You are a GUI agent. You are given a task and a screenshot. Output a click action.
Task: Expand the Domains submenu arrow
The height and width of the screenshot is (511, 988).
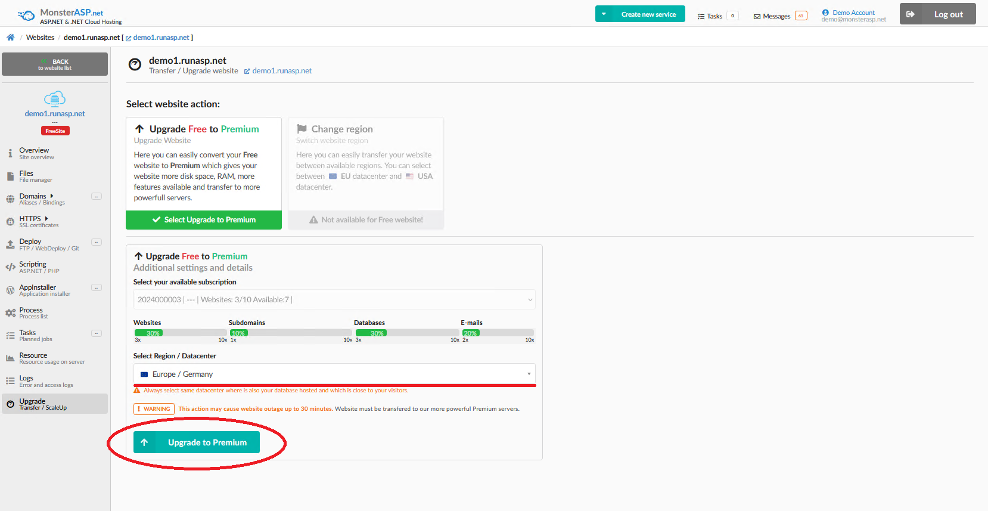pyautogui.click(x=52, y=196)
